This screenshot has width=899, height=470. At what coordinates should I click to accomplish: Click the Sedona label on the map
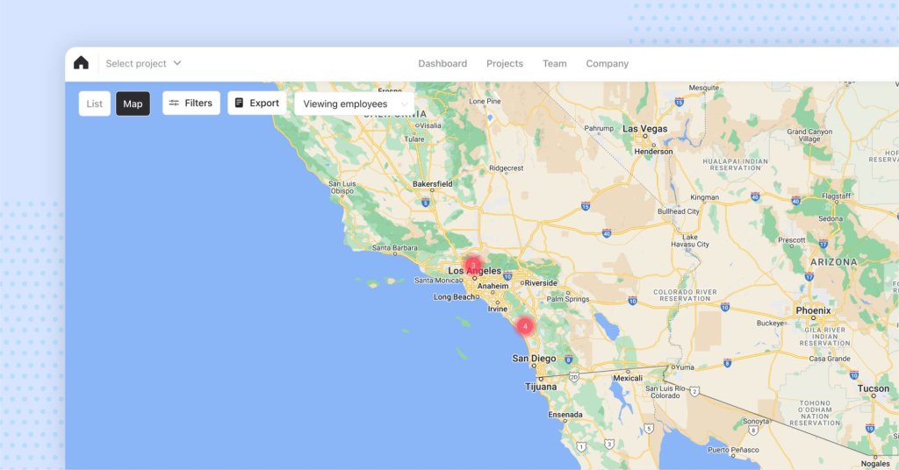(x=831, y=218)
